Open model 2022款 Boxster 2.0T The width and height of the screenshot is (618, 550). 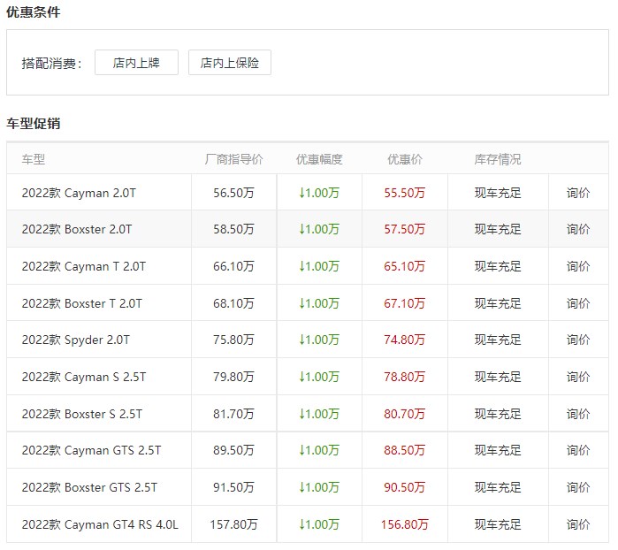[77, 229]
